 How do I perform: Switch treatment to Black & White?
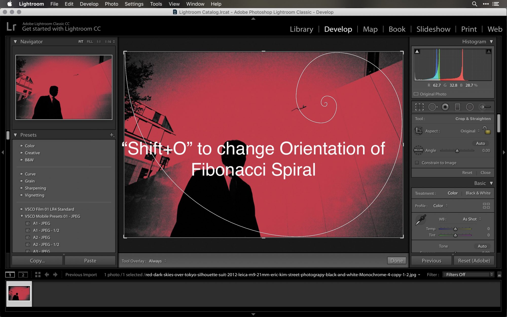[478, 193]
